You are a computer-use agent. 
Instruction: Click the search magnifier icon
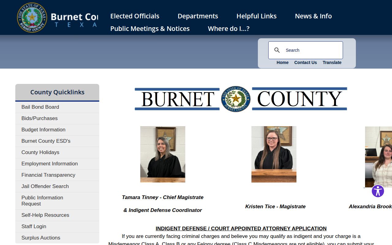tap(277, 50)
